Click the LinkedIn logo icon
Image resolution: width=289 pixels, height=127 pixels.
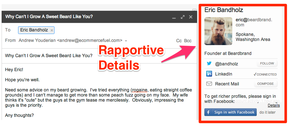point(209,74)
